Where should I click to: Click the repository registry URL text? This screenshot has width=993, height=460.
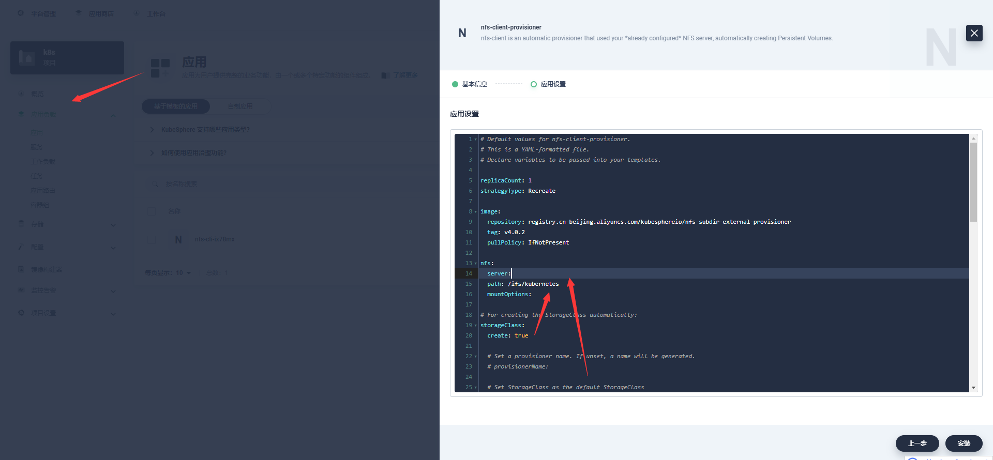point(659,222)
